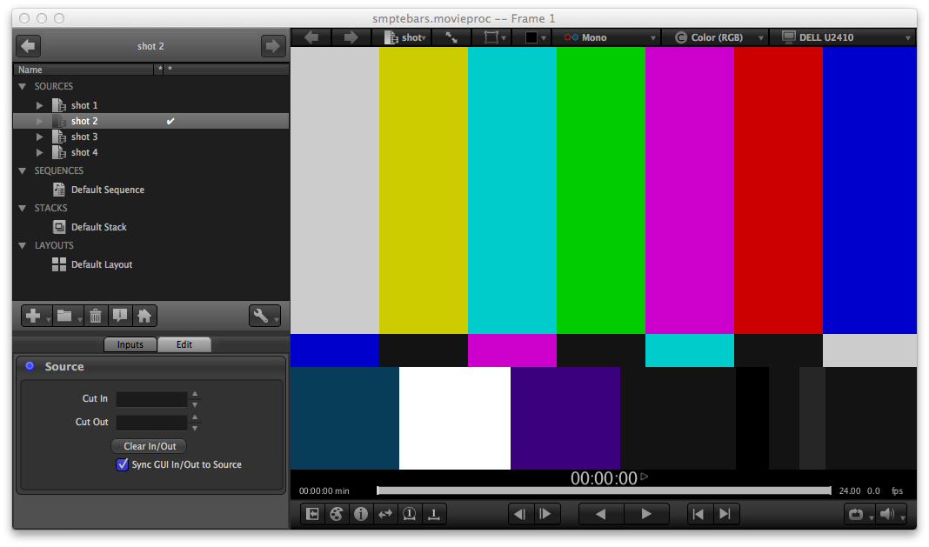Open the audio volume control

[891, 514]
